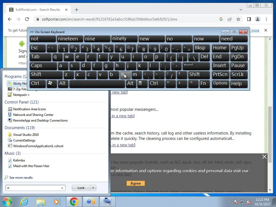Open Chrome's three-dot menu
Screen dimensions: 276x207
coord(266,19)
